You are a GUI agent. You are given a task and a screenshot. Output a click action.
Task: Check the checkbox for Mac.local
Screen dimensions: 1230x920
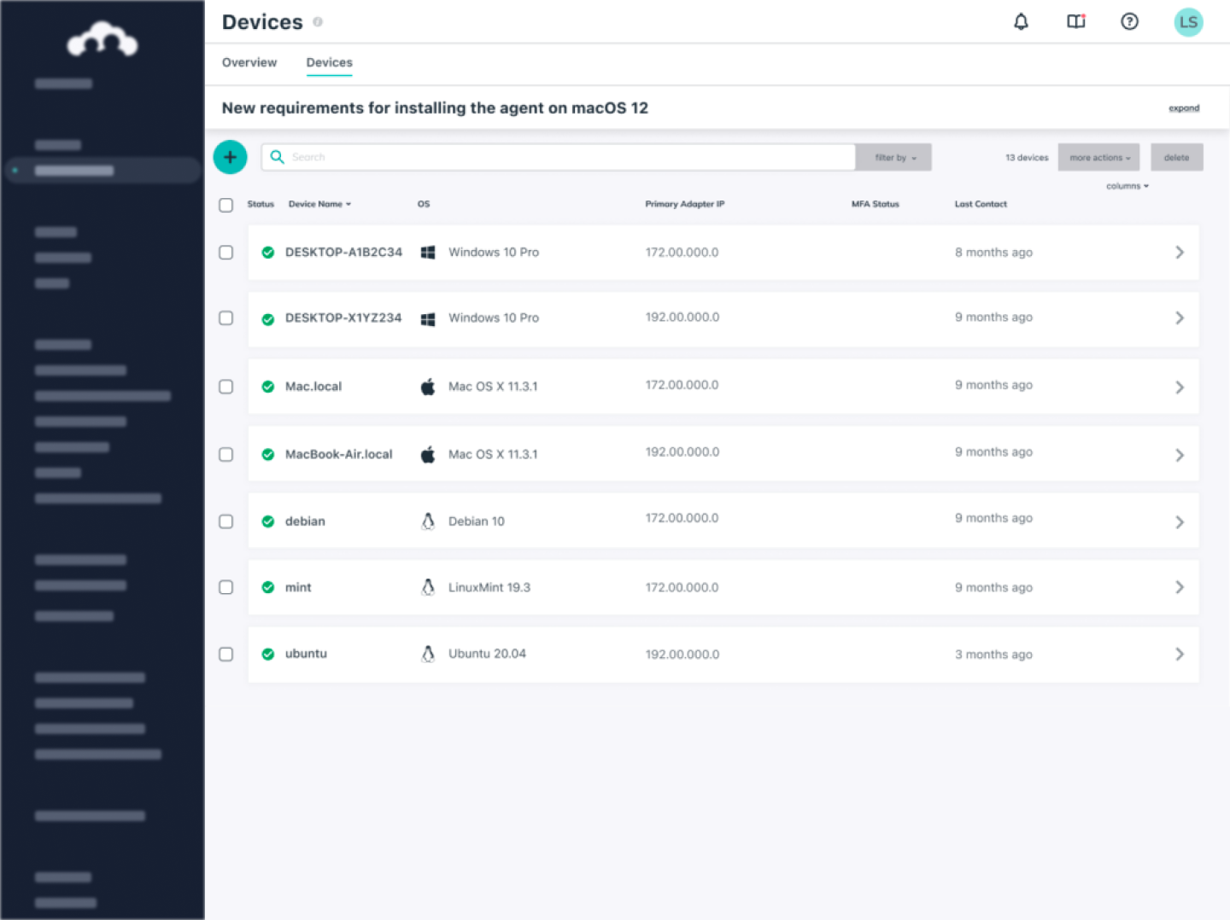(x=225, y=386)
